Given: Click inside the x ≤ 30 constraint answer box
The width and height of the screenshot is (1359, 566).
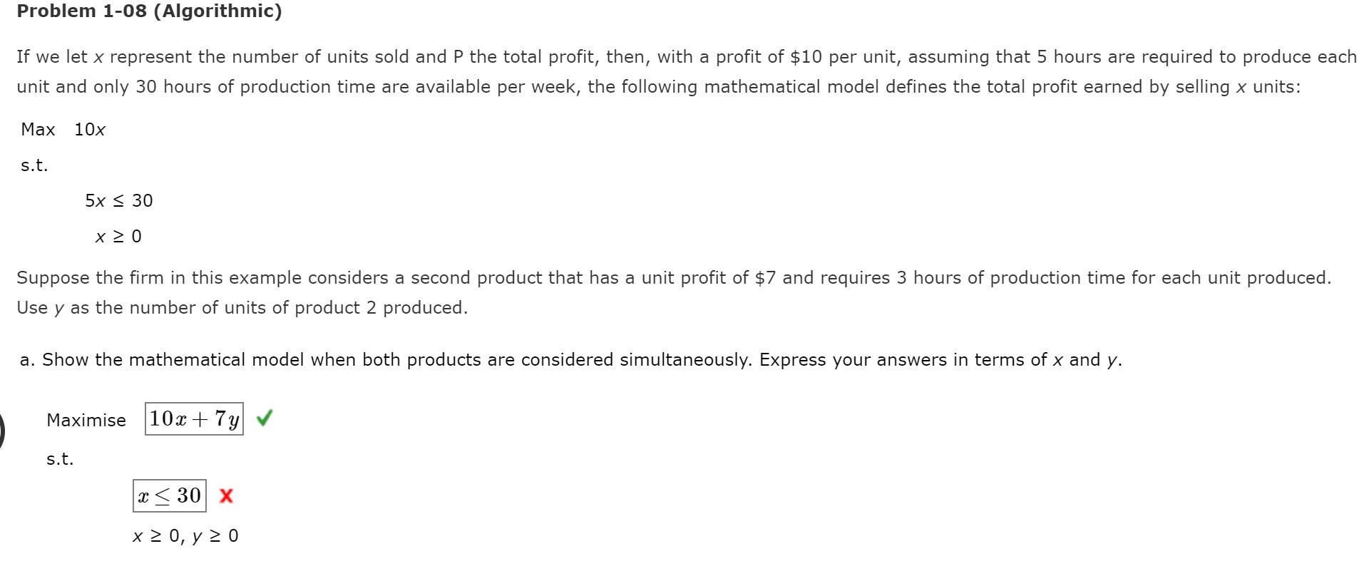Looking at the screenshot, I should [168, 497].
